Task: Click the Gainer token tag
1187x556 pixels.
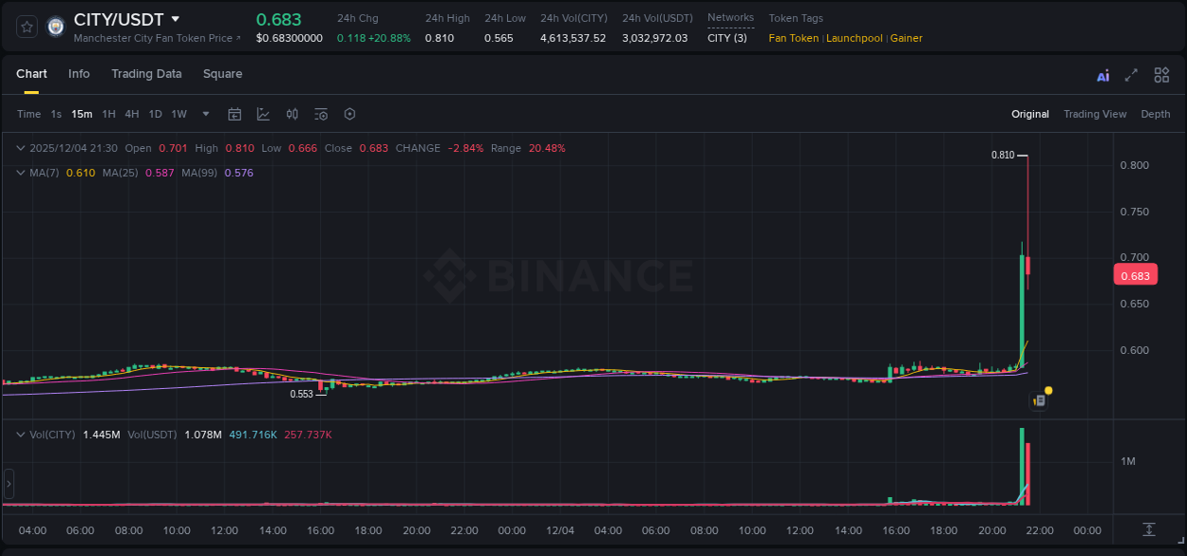Action: tap(906, 38)
